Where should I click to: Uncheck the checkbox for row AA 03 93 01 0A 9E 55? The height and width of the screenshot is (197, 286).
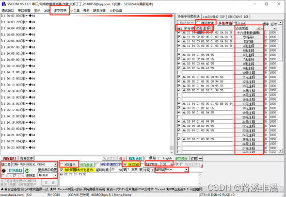(179, 55)
